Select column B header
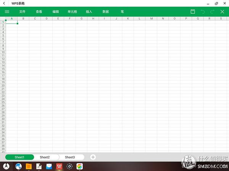 click(23, 19)
